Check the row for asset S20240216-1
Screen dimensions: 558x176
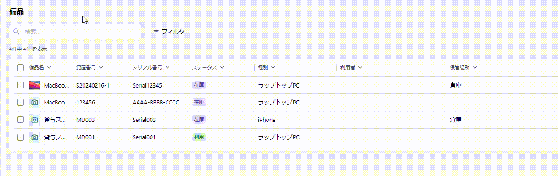coord(21,85)
